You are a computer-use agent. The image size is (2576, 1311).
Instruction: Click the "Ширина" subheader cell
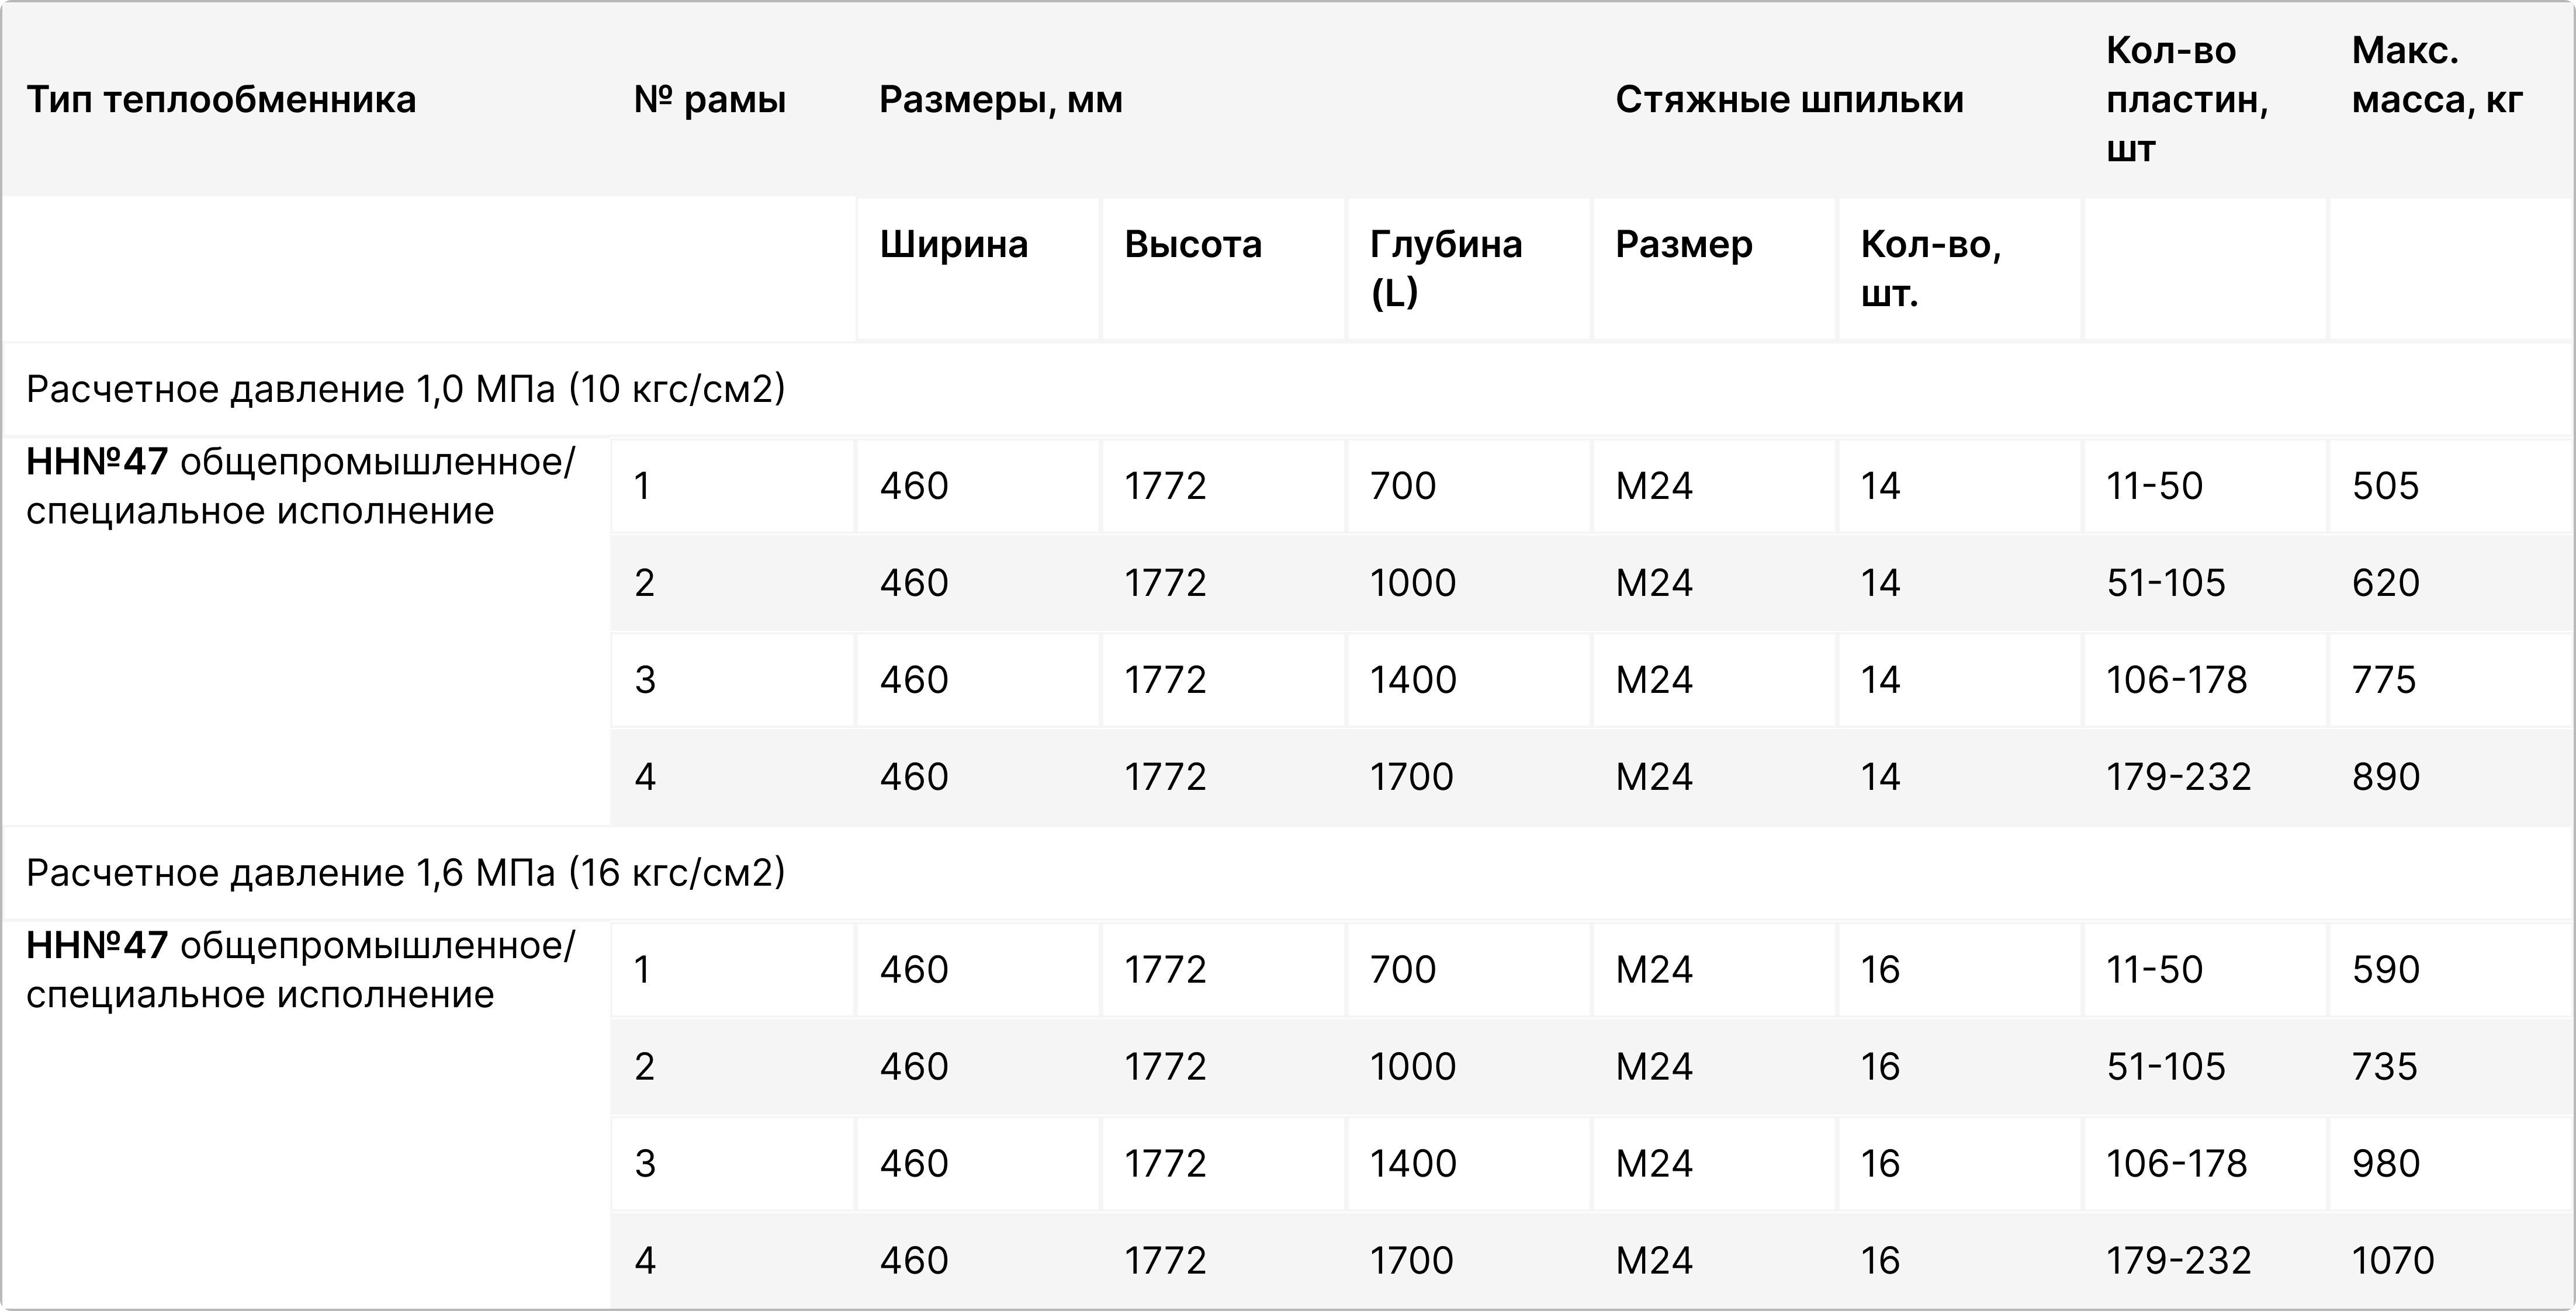point(954,245)
